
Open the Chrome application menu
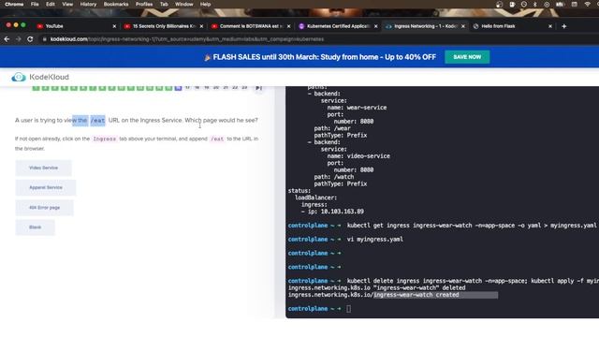coord(14,4)
